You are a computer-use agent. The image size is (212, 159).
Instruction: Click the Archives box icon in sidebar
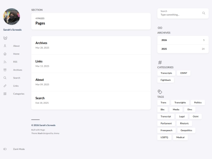5,70
